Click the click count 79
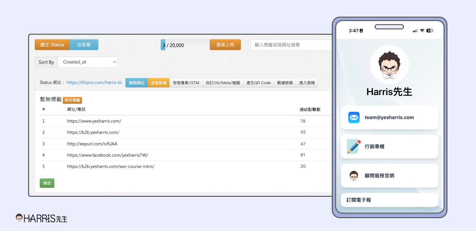This screenshot has height=231, width=476. click(x=303, y=121)
